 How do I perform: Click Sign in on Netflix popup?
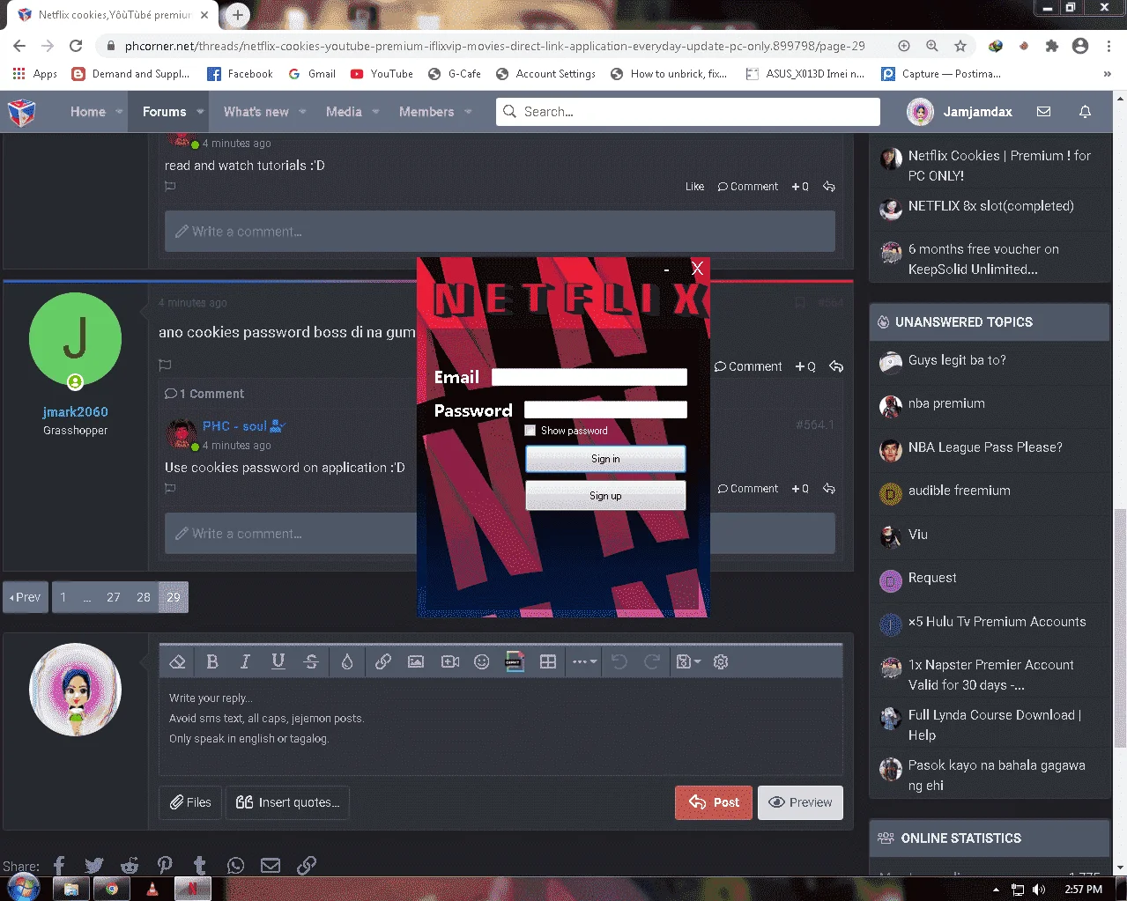click(605, 459)
